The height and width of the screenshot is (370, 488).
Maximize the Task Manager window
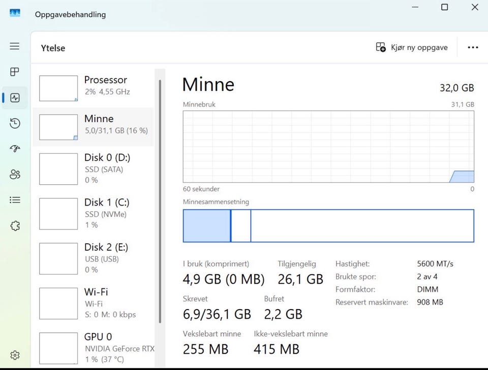(x=445, y=7)
